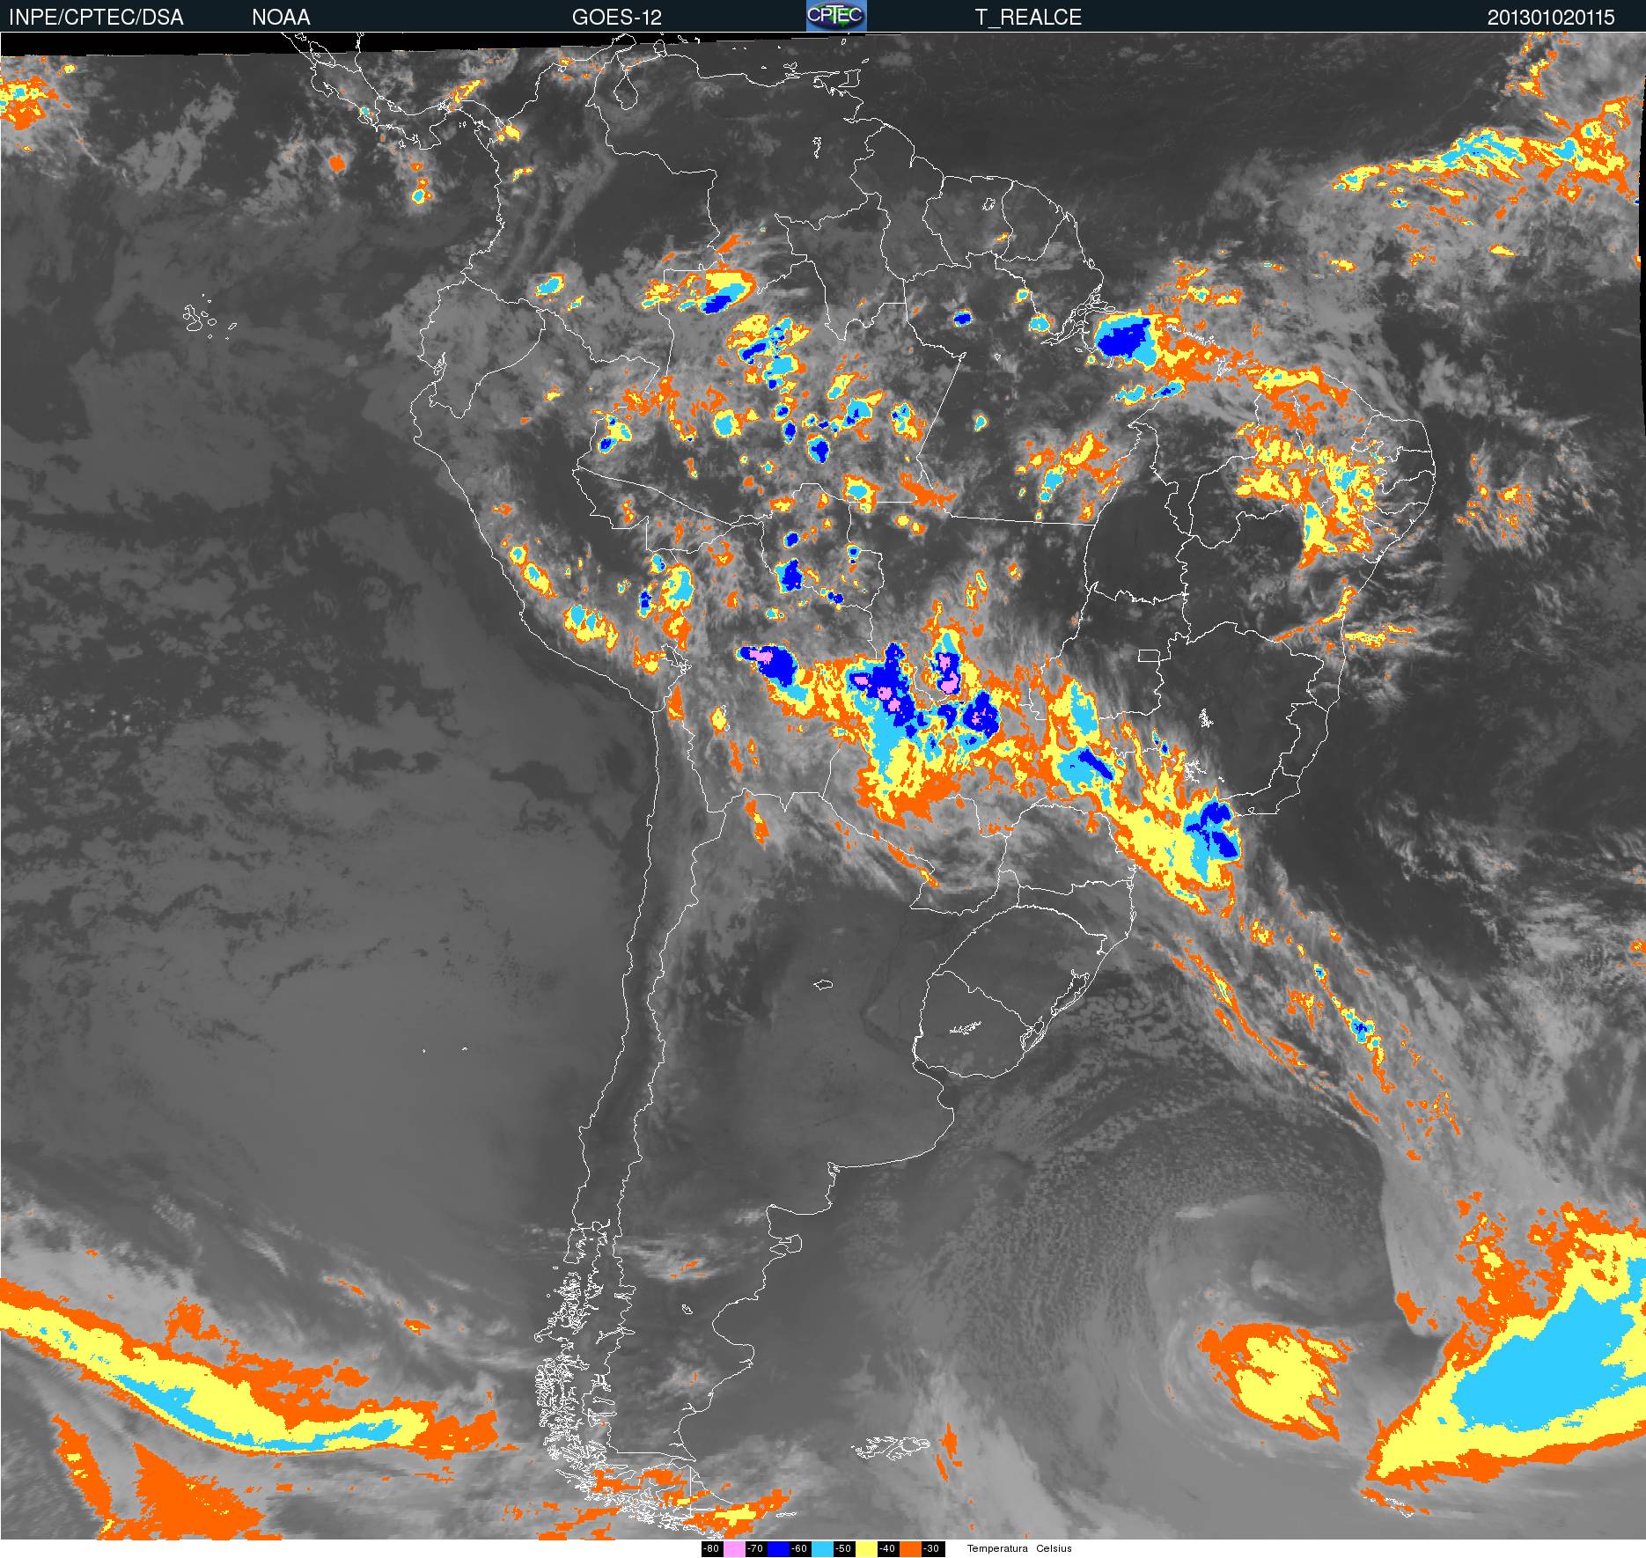
Task: Click the GOES-12 satellite label
Action: point(616,17)
